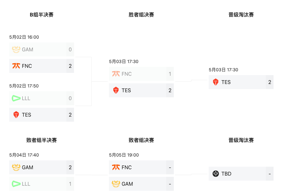Screen dimensions: 298x193
Task: Click TES logo in winners final match
Action: [116, 90]
